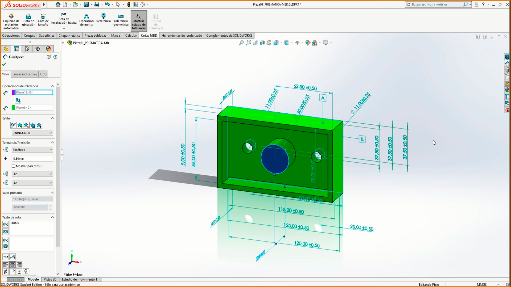Click the Tolerancia geométrica tool
This screenshot has width=511, height=287.
(x=121, y=20)
